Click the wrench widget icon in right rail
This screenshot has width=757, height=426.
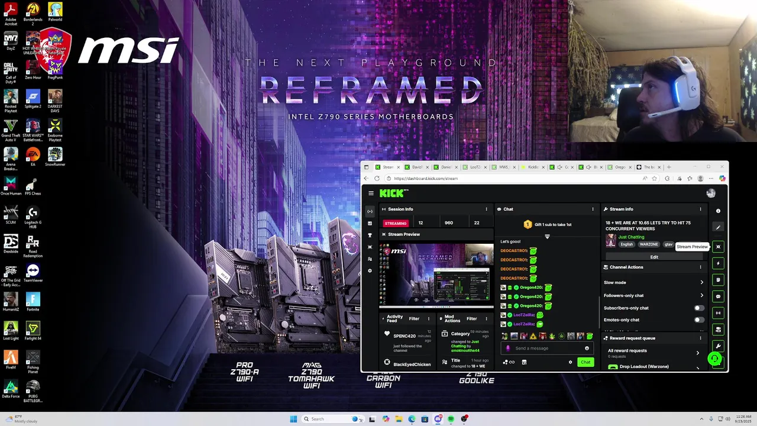click(x=718, y=346)
